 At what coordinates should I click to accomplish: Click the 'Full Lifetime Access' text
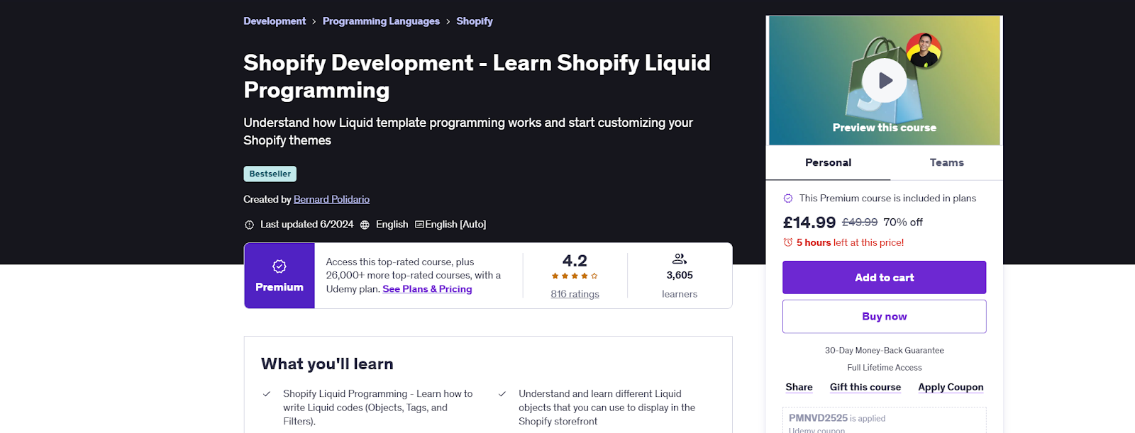click(884, 367)
